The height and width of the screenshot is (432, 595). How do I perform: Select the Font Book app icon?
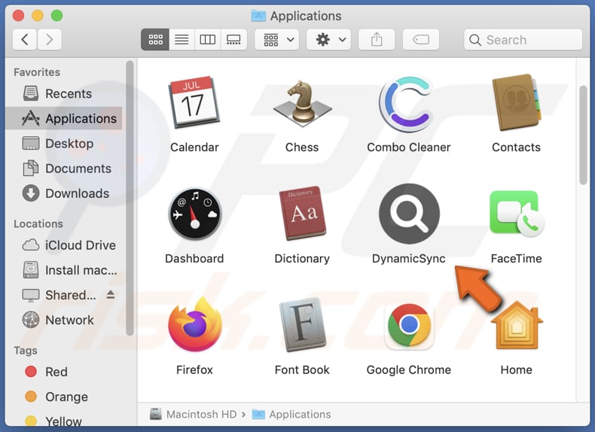tap(302, 324)
